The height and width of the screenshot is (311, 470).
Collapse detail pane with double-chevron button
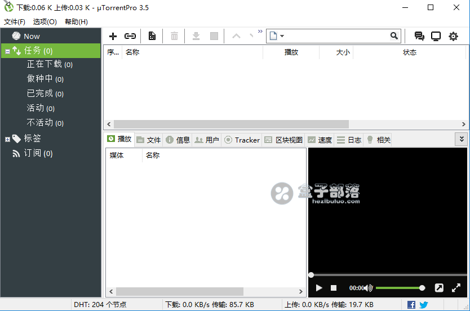(x=462, y=139)
